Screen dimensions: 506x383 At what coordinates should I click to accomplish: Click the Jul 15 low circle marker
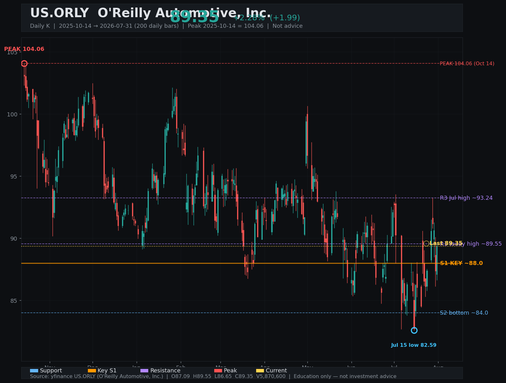pos(414,330)
